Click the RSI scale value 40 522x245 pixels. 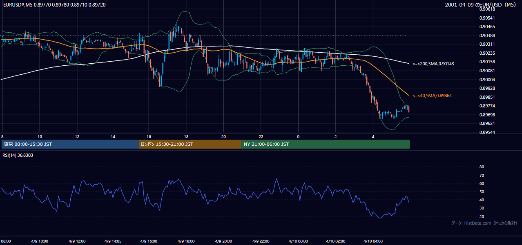coord(482,200)
